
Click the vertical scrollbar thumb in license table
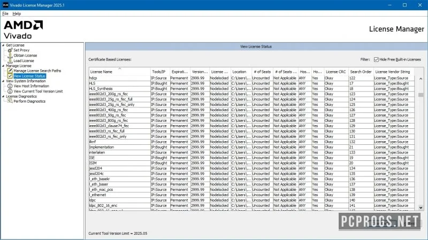pyautogui.click(x=421, y=95)
